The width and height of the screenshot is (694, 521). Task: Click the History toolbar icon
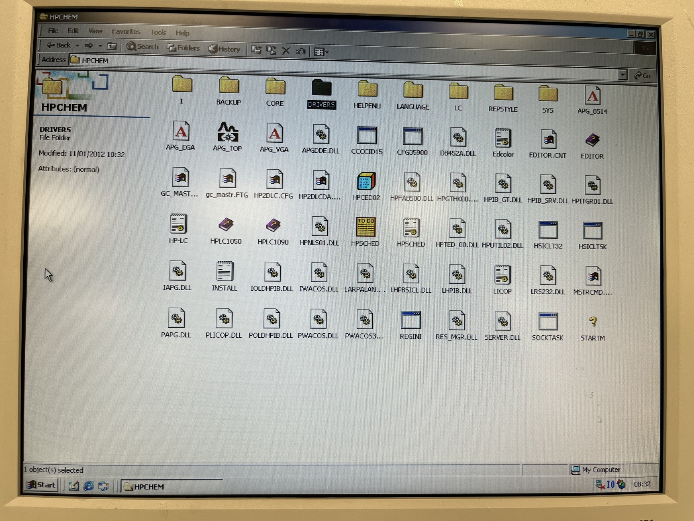[x=224, y=49]
